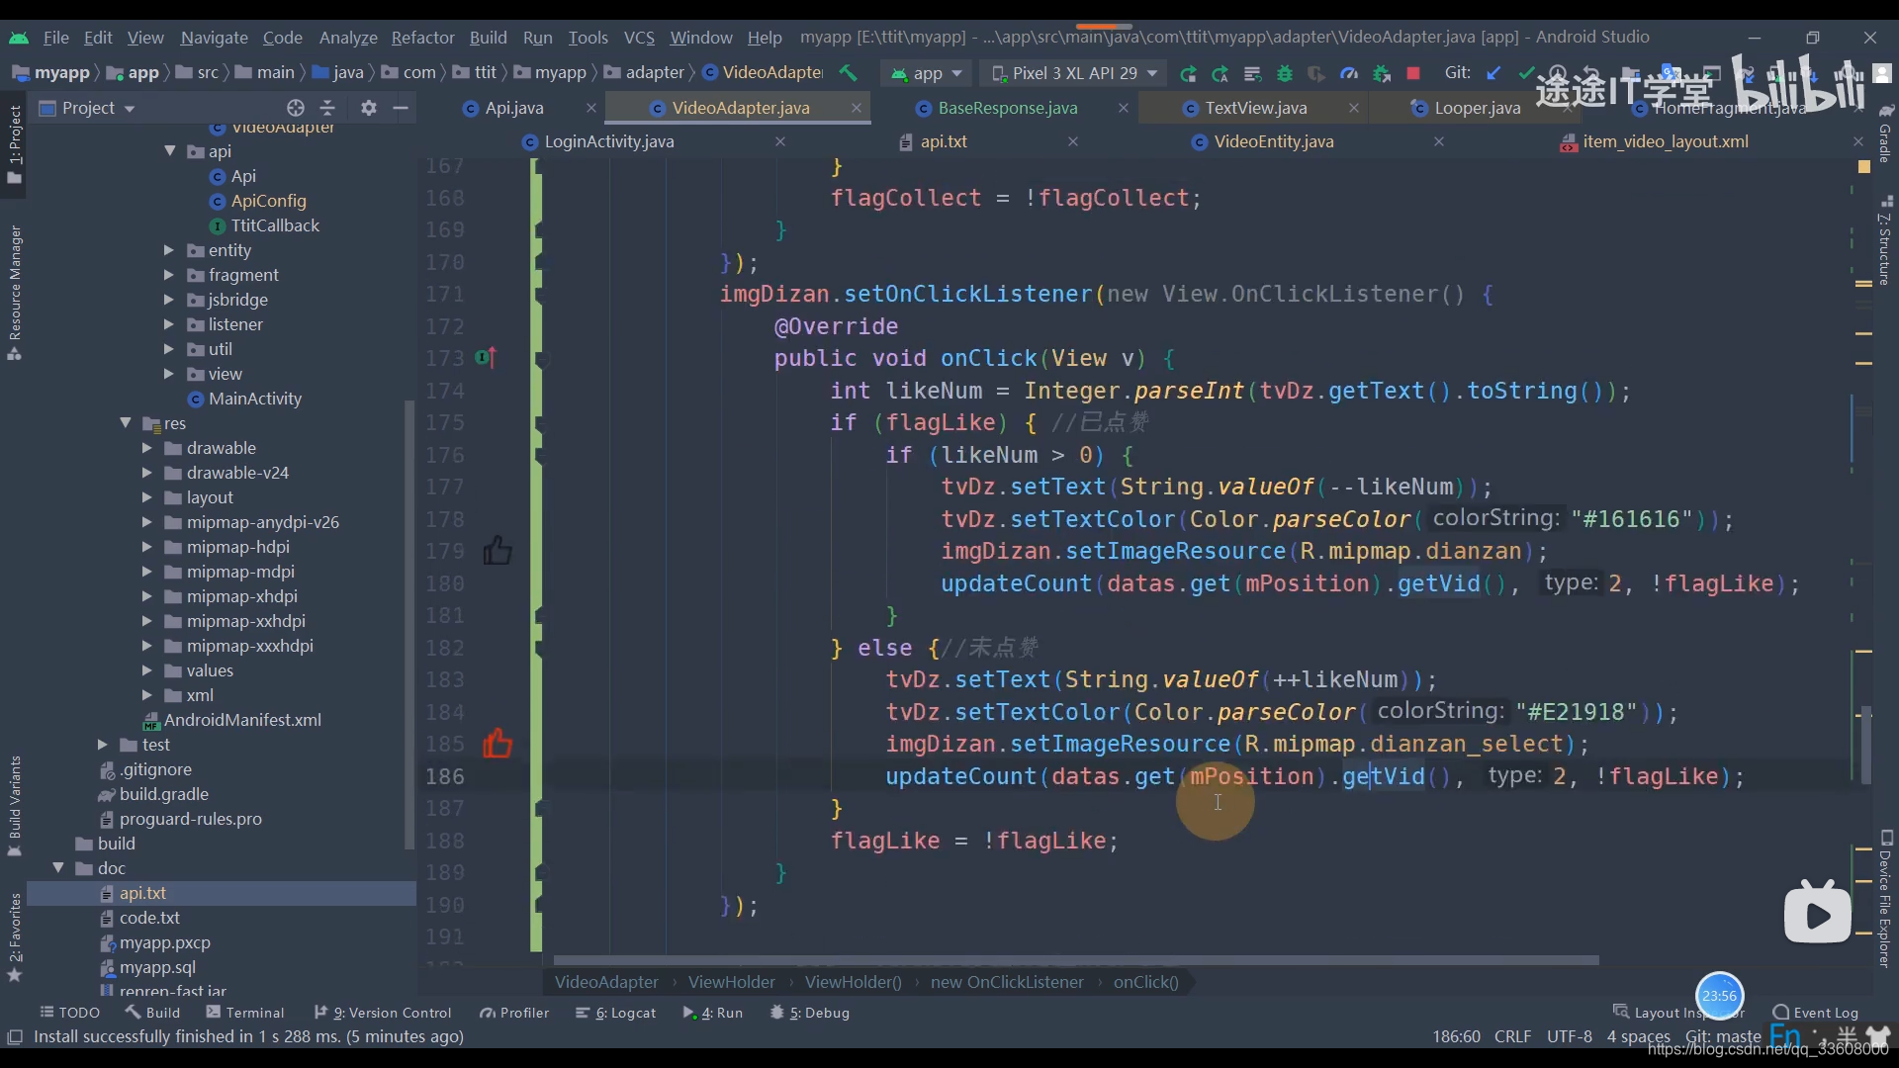Click the editor horizontal scrollbar
Viewport: 1899px width, 1068px height.
point(1075,960)
